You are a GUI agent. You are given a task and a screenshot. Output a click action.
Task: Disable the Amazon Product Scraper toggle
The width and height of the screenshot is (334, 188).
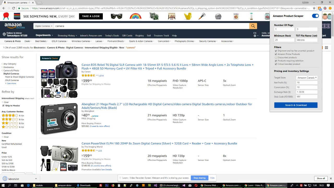coord(315,16)
